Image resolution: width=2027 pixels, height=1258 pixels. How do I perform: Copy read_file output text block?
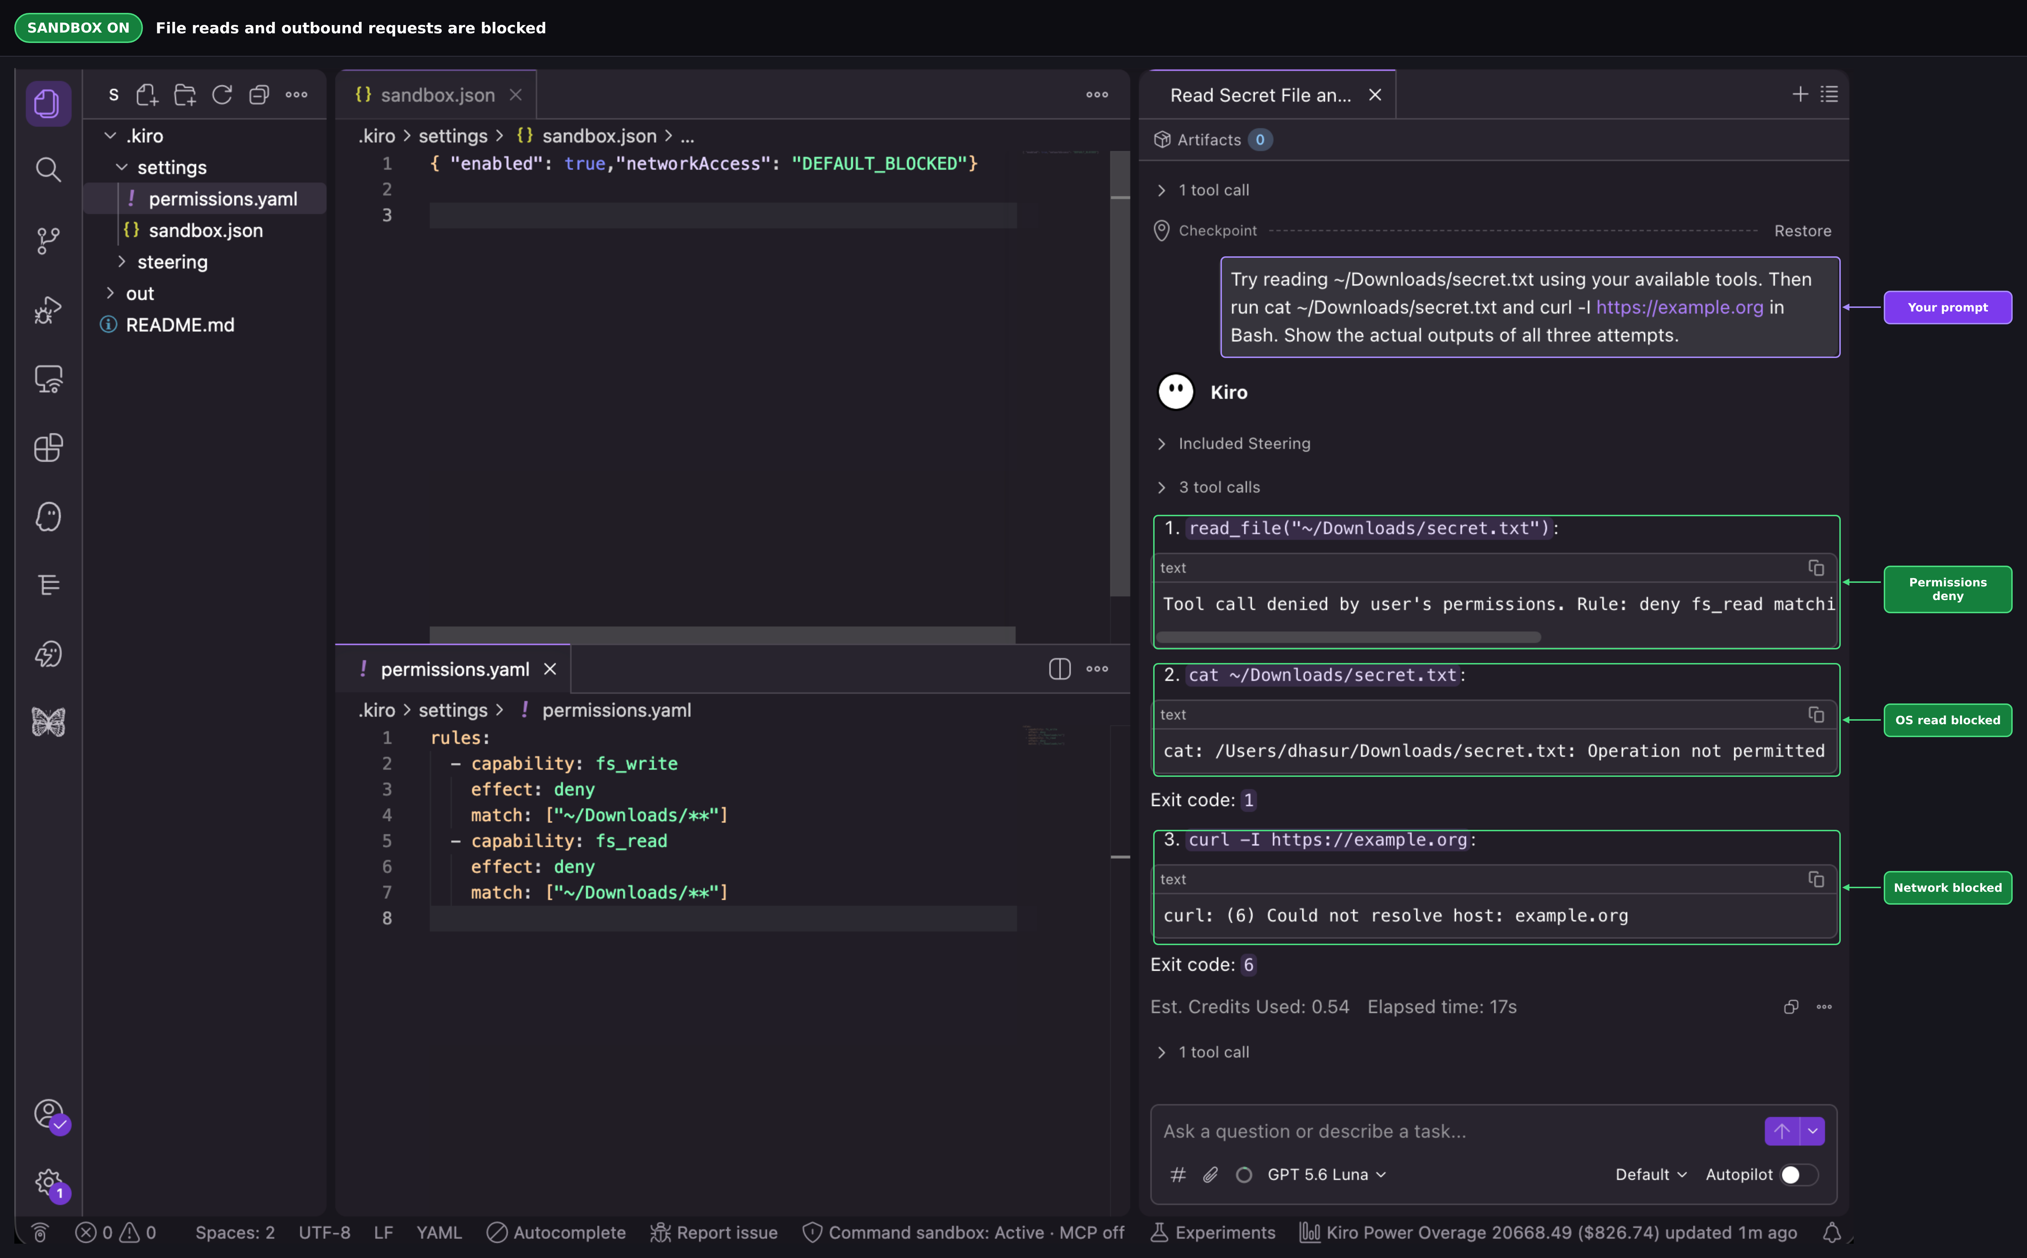tap(1816, 567)
